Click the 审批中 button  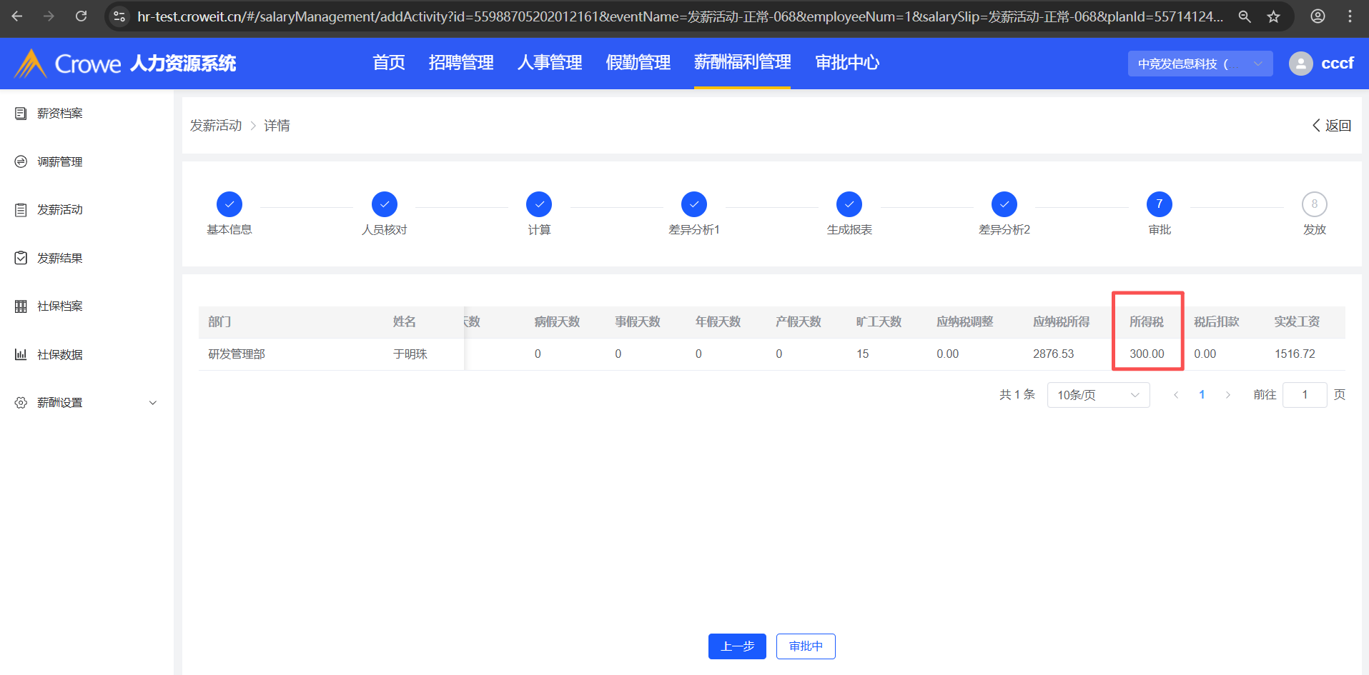[x=805, y=646]
